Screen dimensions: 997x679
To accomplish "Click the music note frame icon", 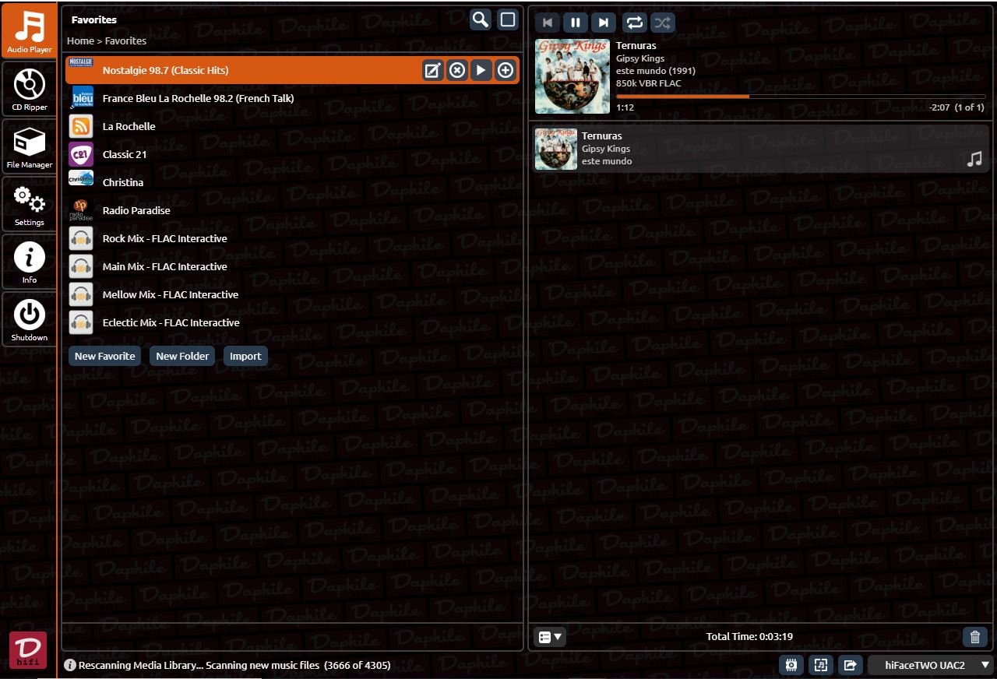I will (x=821, y=665).
